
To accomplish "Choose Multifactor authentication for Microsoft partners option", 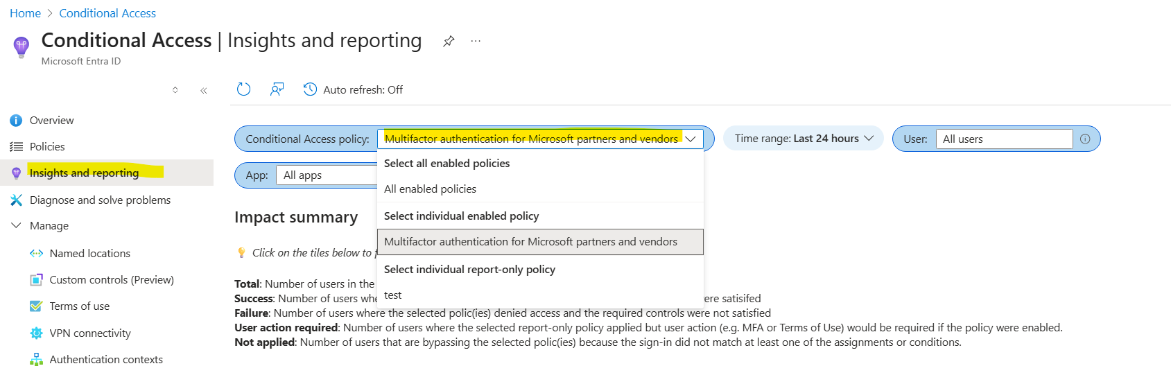I will (x=540, y=242).
